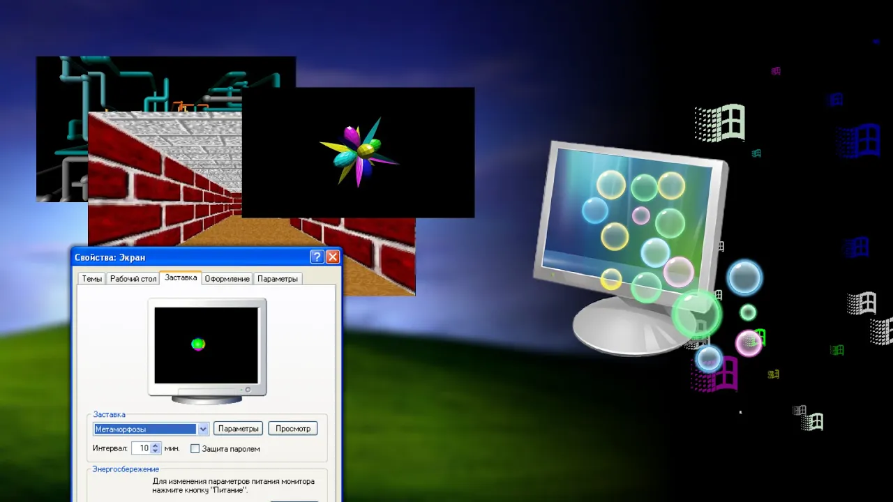Select the Заставка tab

[181, 277]
